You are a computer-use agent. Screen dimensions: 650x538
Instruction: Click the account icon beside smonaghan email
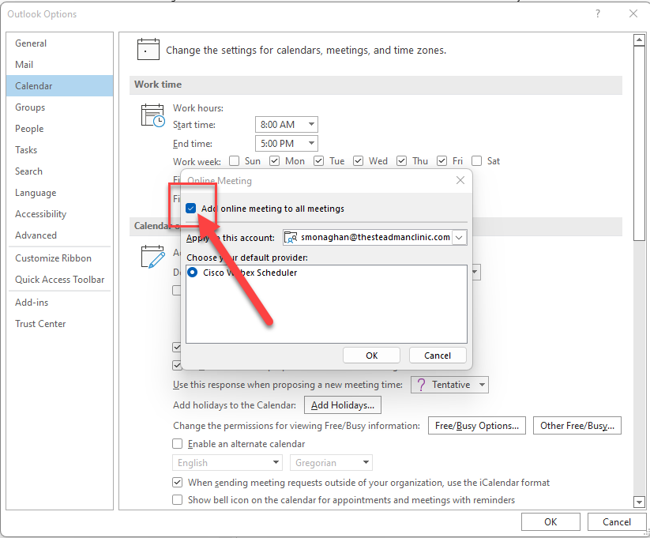[291, 238]
